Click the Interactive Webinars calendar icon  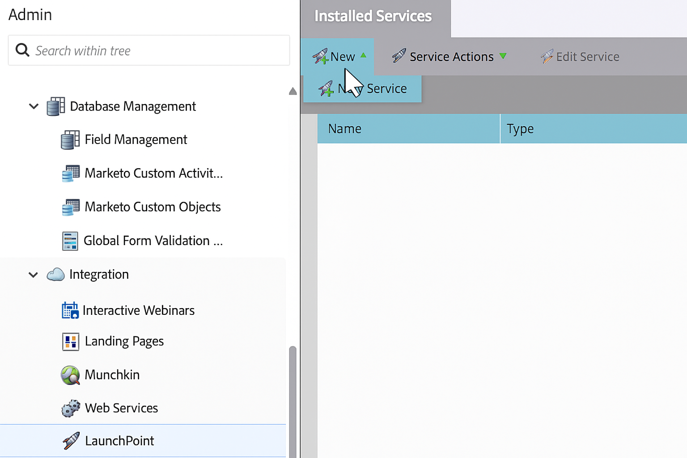[70, 310]
